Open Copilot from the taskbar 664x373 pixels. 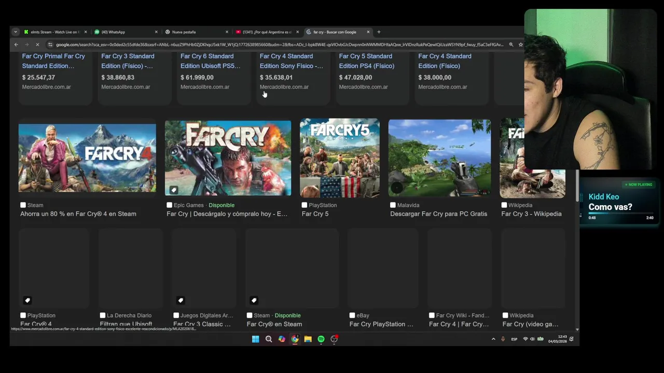pyautogui.click(x=282, y=339)
